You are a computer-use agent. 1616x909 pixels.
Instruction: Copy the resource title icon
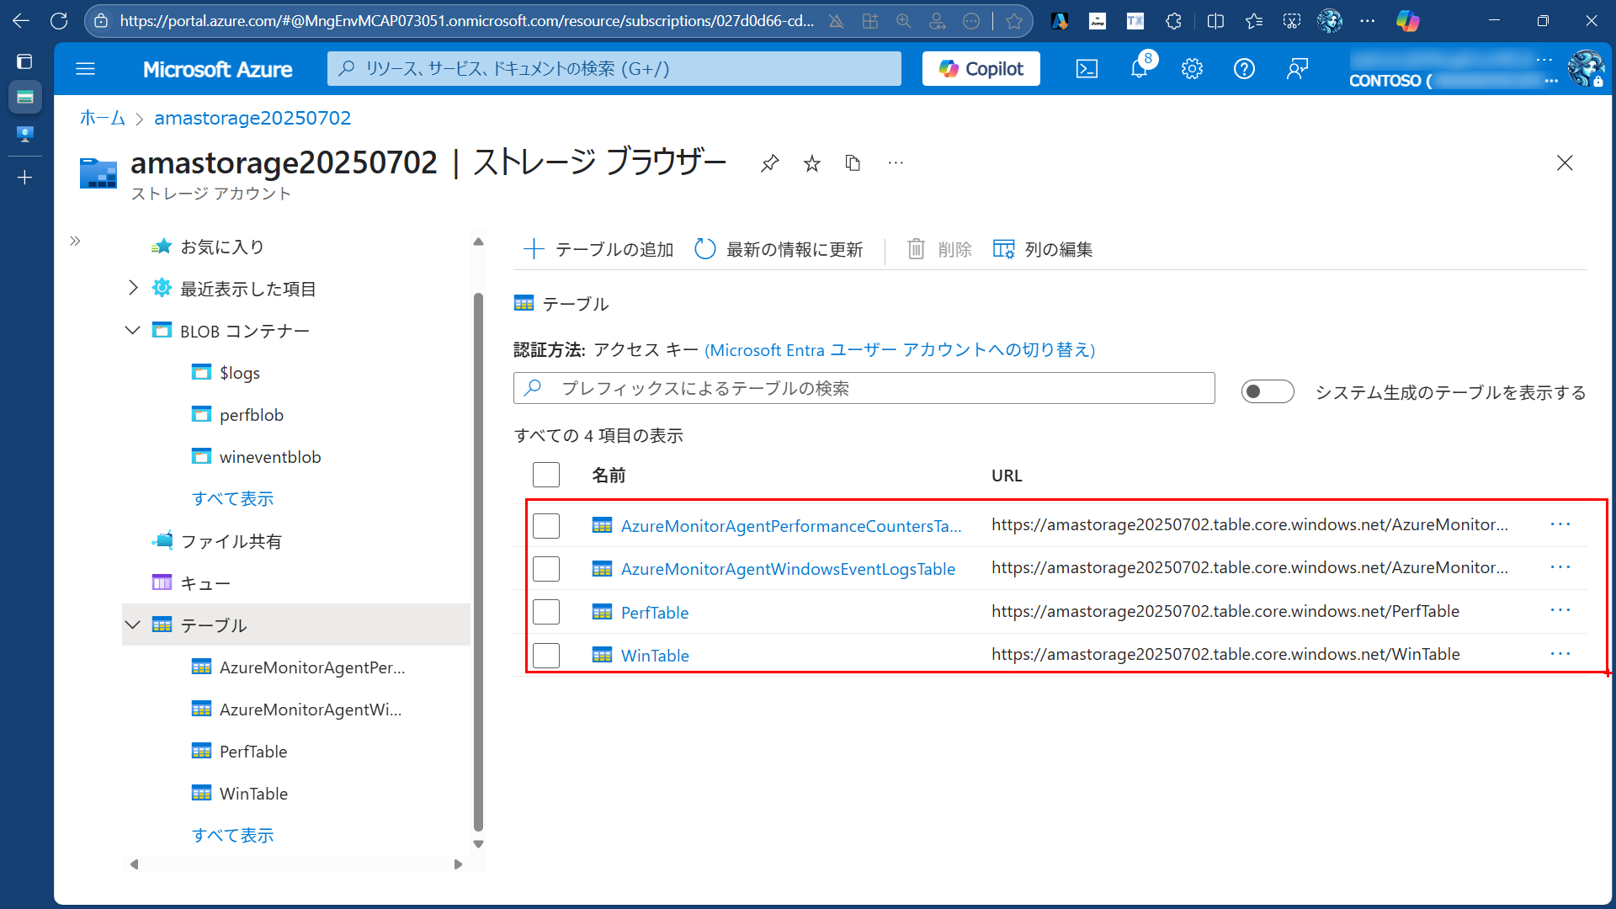[853, 163]
